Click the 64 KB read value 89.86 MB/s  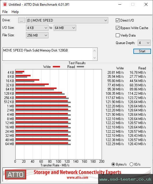(138, 89)
